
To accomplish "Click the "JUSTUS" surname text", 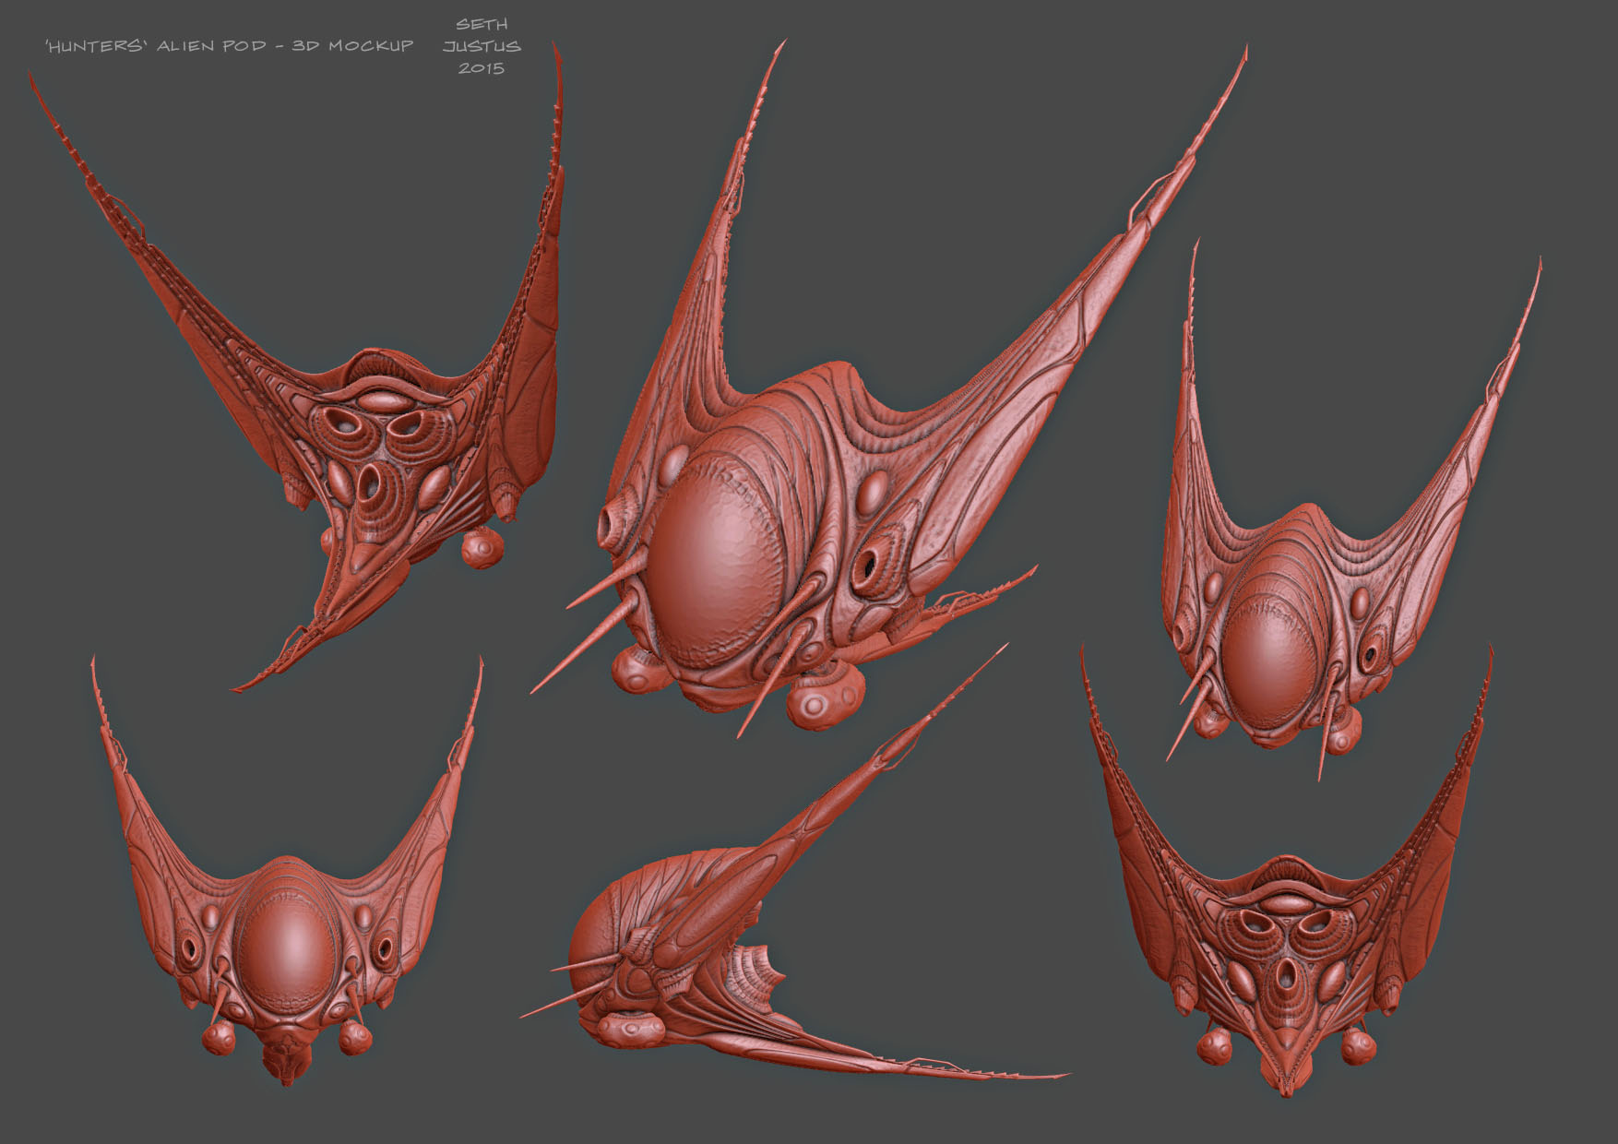I will point(482,46).
